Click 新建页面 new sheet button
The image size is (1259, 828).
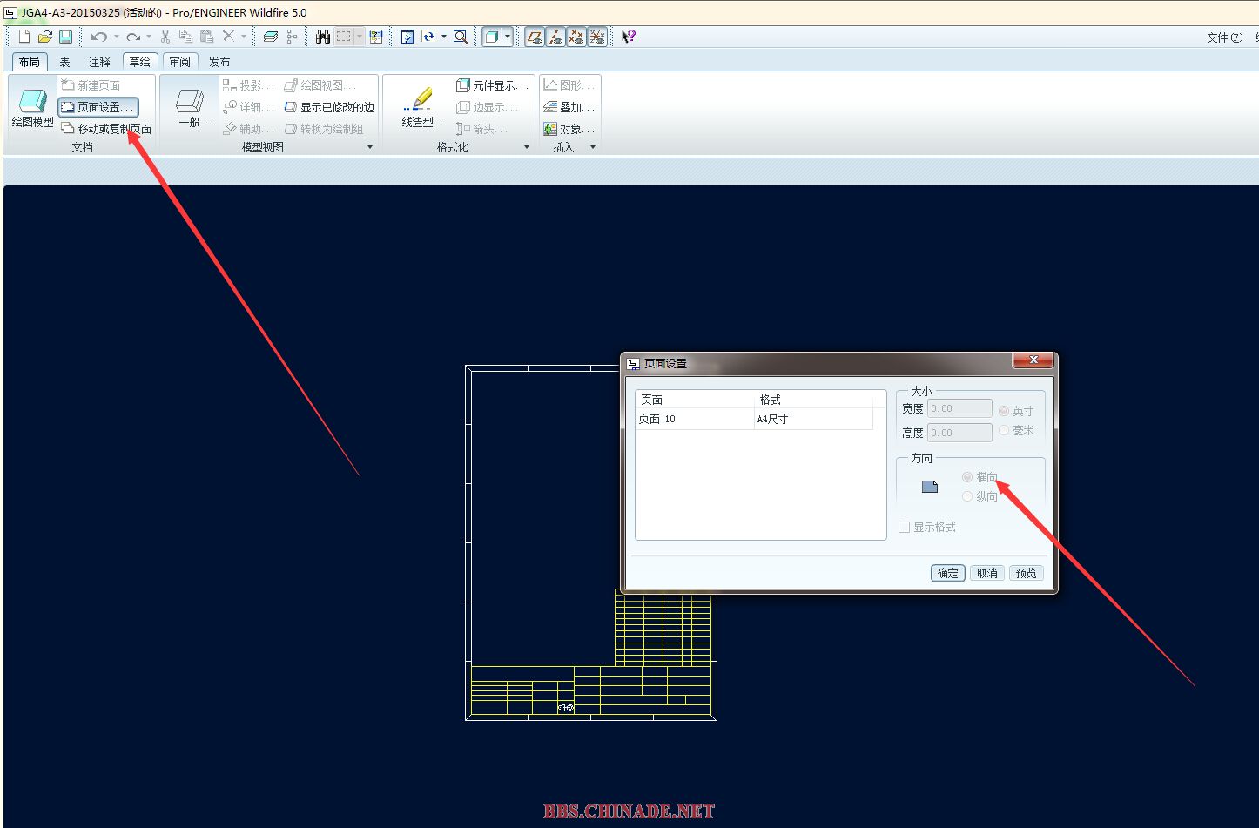91,85
